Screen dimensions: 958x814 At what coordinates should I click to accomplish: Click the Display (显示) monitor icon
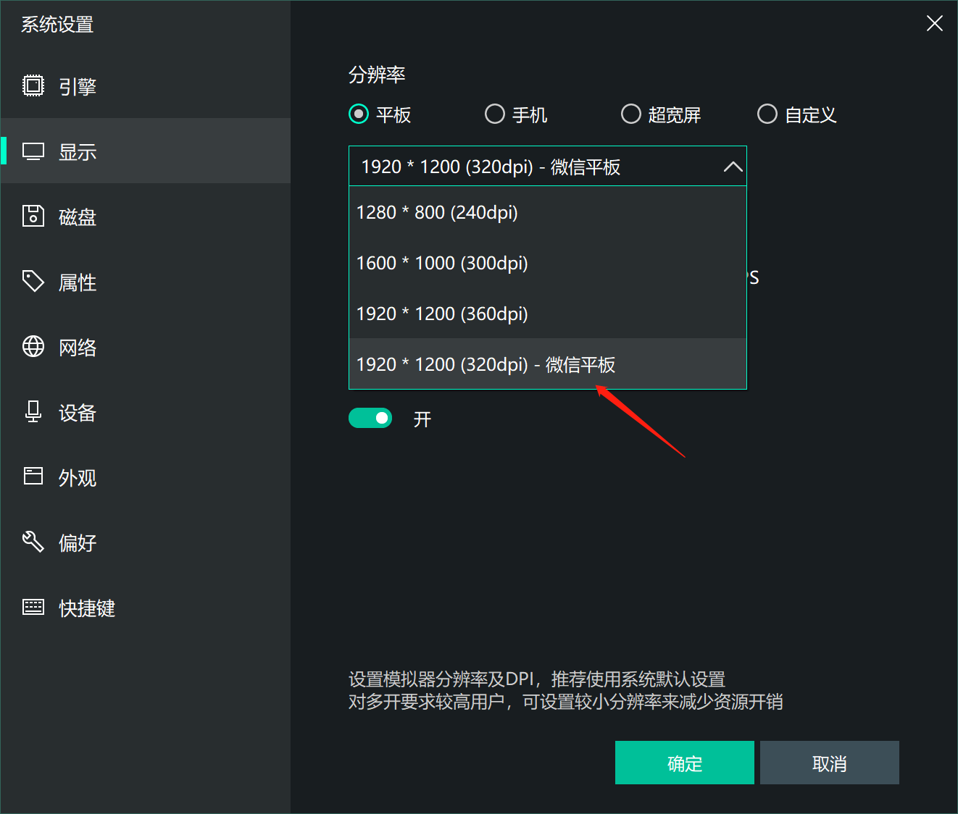(33, 151)
